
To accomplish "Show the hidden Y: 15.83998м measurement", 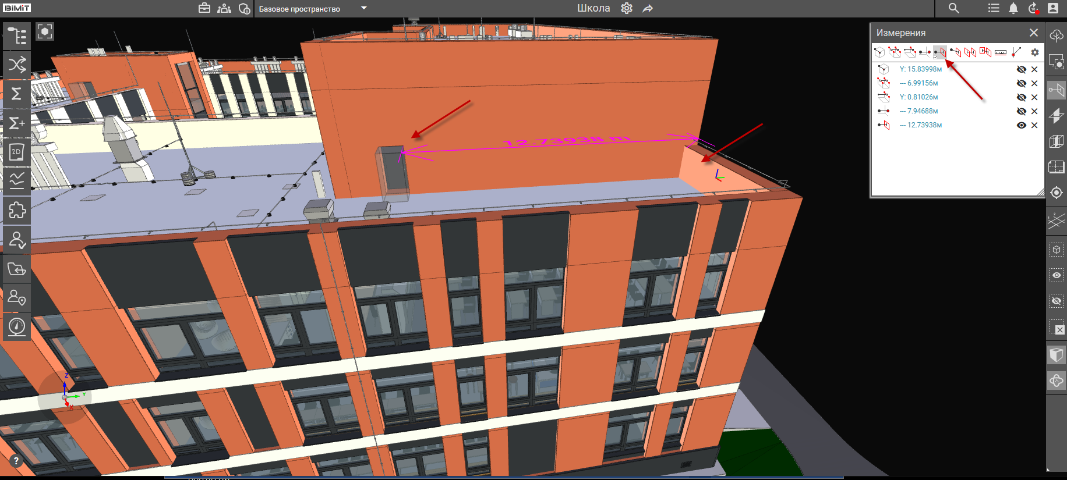I will point(1021,69).
